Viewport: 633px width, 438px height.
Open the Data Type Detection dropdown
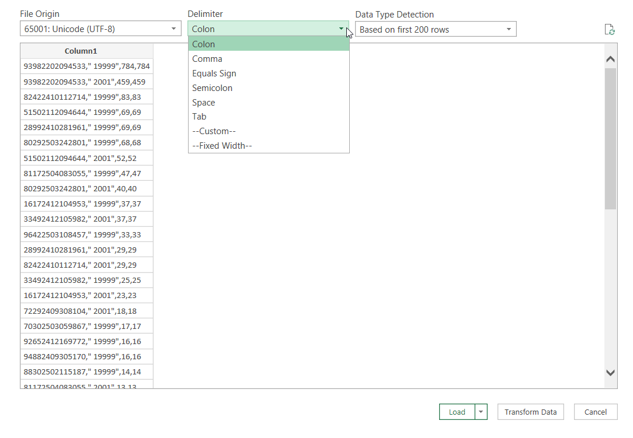[x=436, y=29]
